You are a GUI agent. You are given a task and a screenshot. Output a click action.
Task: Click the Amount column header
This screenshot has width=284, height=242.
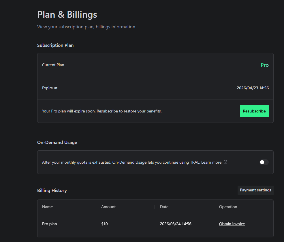(108, 207)
